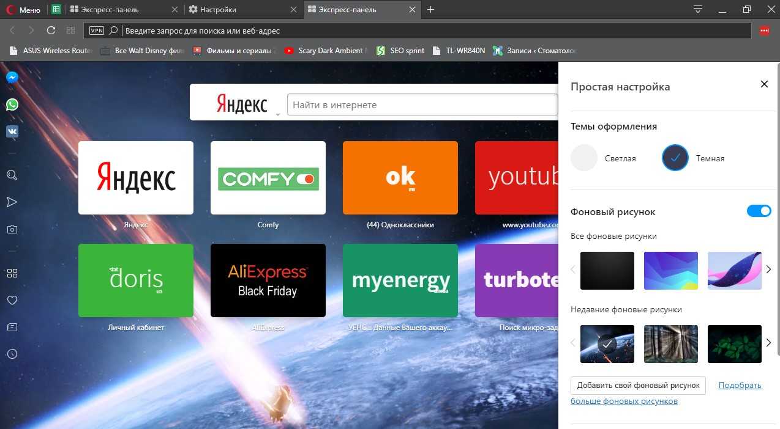
Task: Click the VPN badge in address bar
Action: (x=97, y=31)
